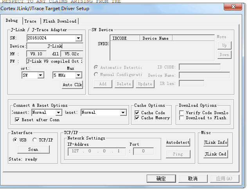Click the FW firmware version field

55,61
